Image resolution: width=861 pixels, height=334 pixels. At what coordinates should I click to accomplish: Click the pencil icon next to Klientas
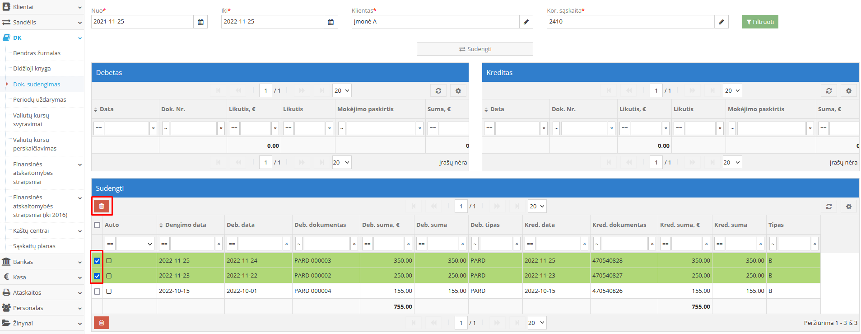point(526,22)
